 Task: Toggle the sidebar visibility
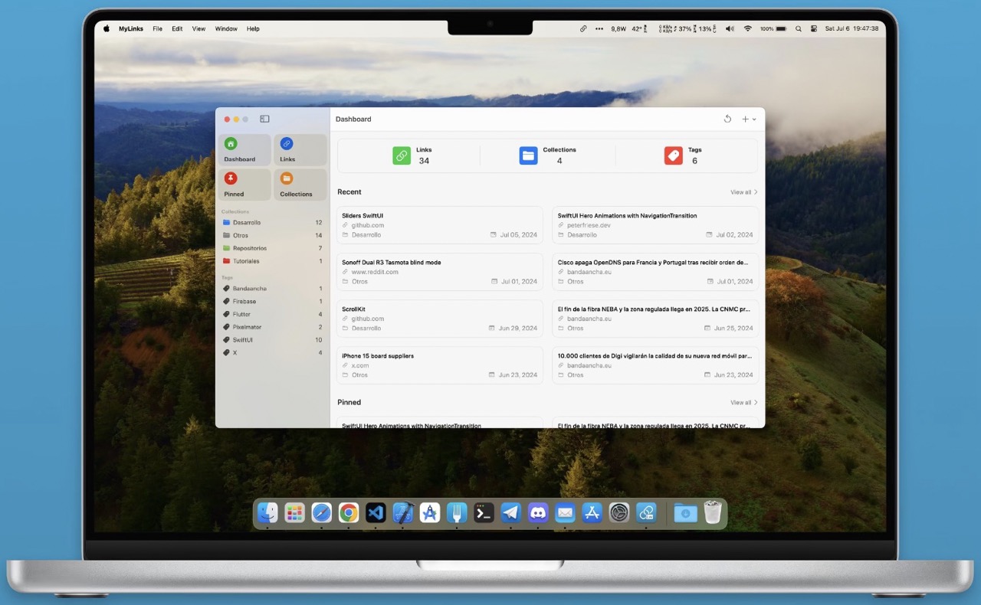pos(264,119)
